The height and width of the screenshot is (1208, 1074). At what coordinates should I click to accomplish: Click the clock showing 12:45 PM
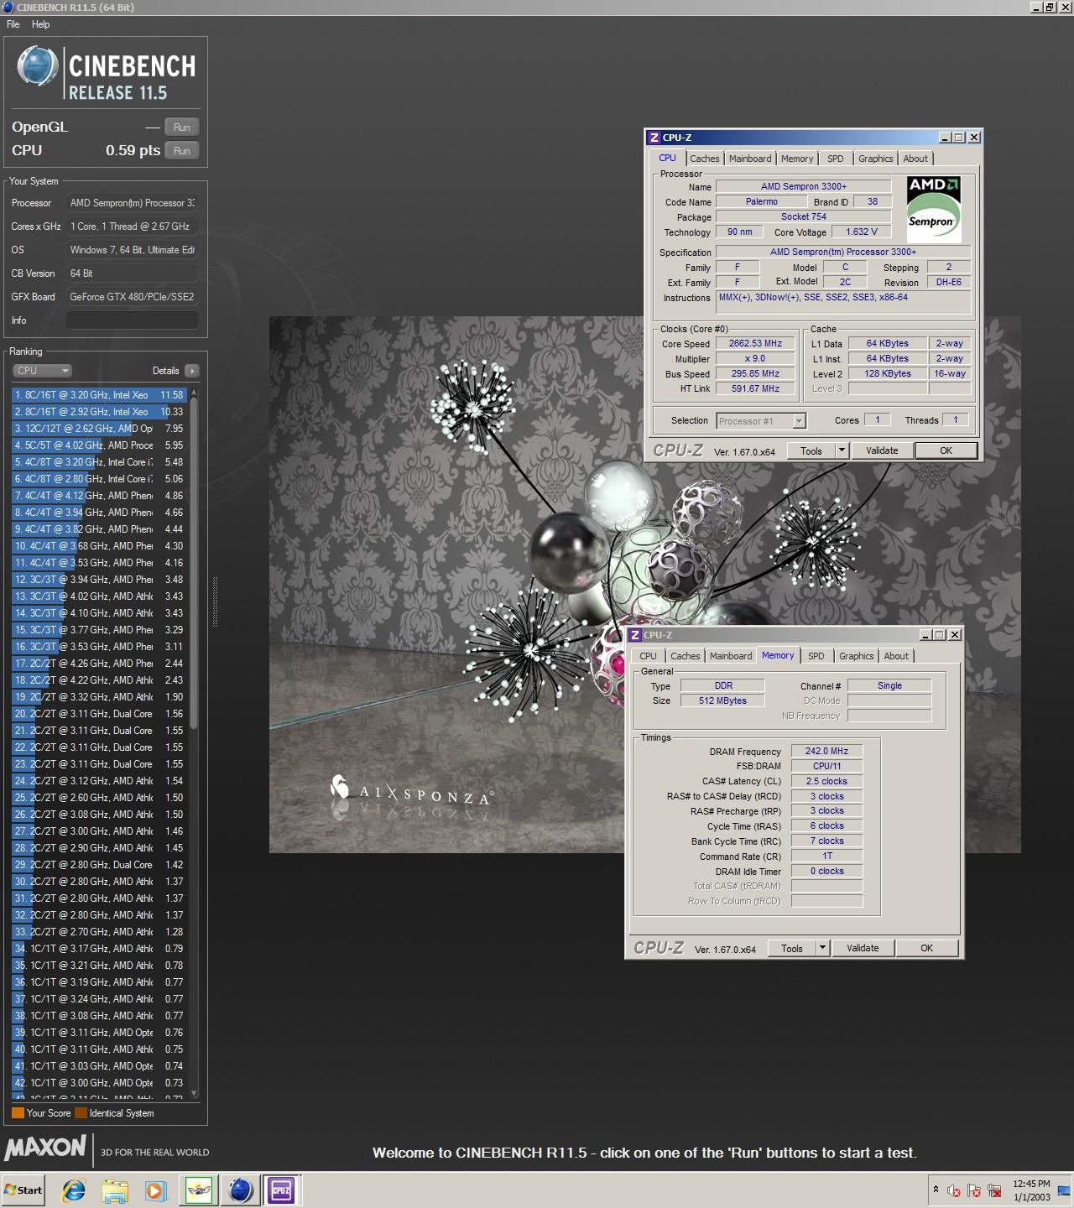tap(1032, 1184)
